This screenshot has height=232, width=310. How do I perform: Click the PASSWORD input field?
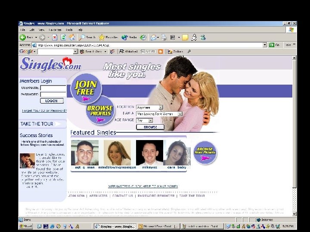[53, 95]
